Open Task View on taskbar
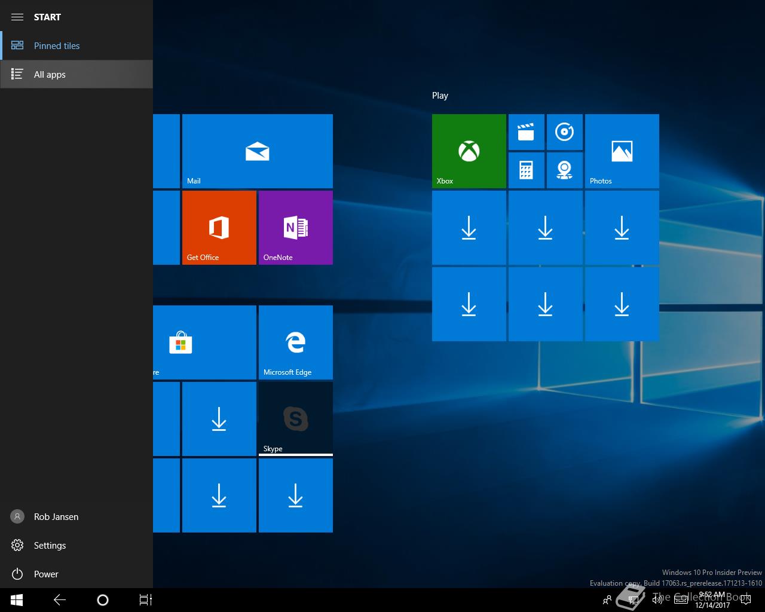 click(146, 600)
